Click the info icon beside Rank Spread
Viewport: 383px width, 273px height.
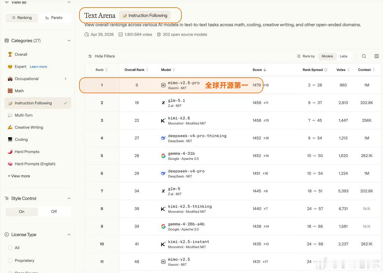pos(326,70)
